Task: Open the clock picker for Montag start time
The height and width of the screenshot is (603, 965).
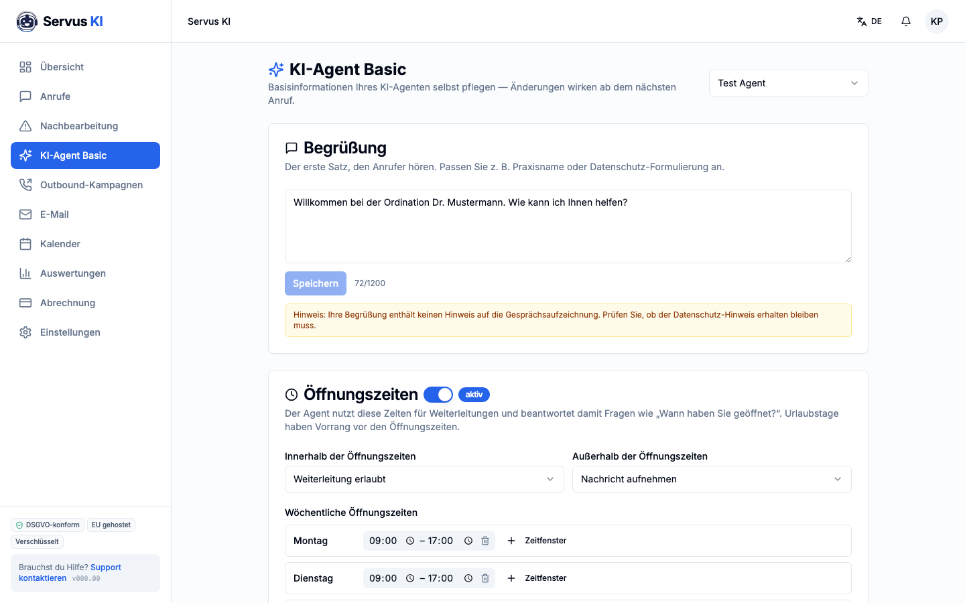Action: [410, 541]
